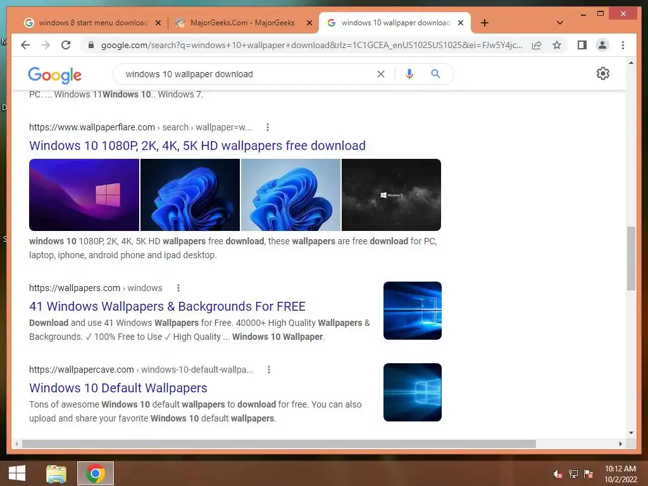Clear the Google search box
The height and width of the screenshot is (486, 648).
(x=380, y=74)
